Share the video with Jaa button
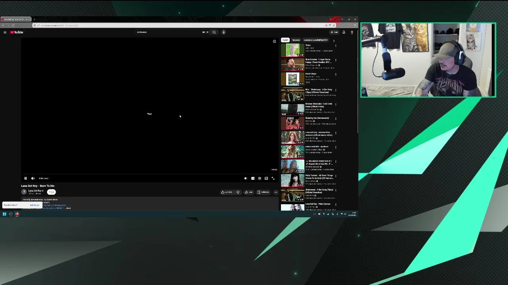This screenshot has width=508, height=285. click(x=248, y=192)
